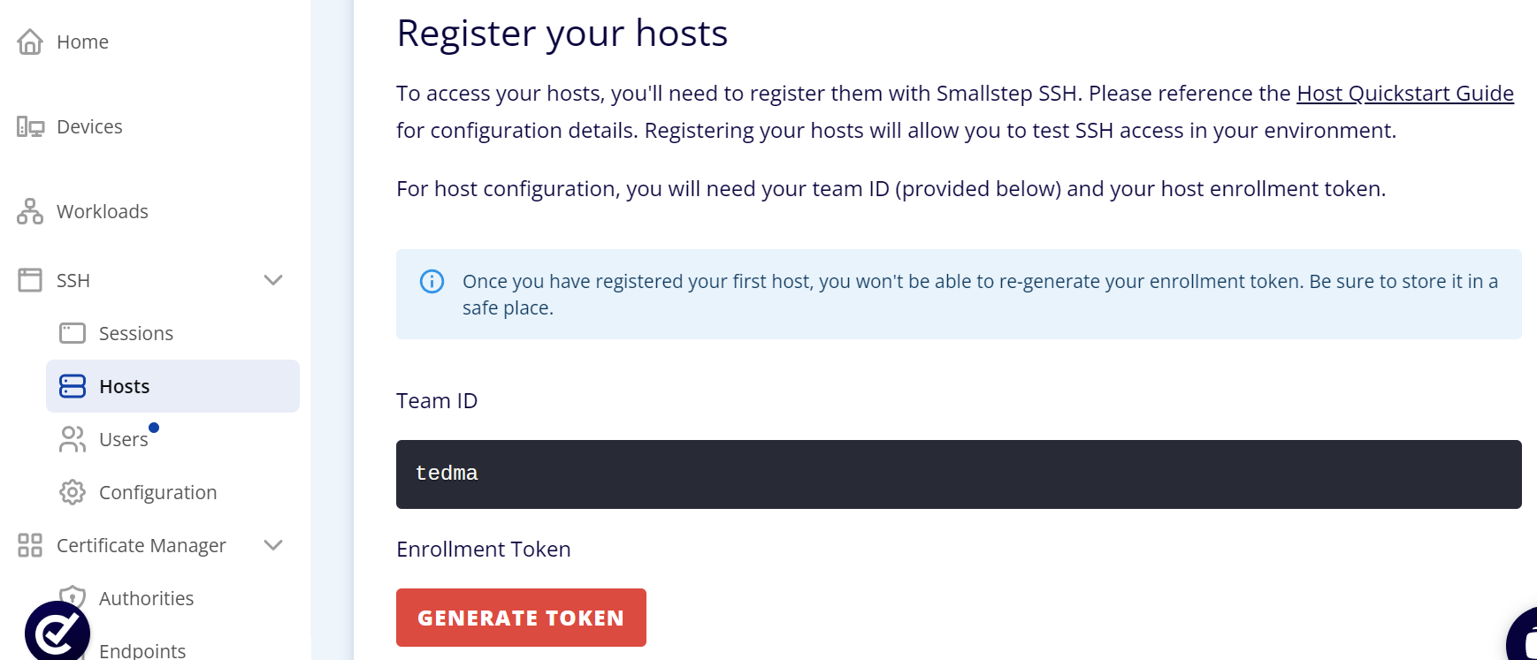Screen dimensions: 1537x660
Task: Open the Host Quickstart Guide link
Action: click(x=1404, y=93)
